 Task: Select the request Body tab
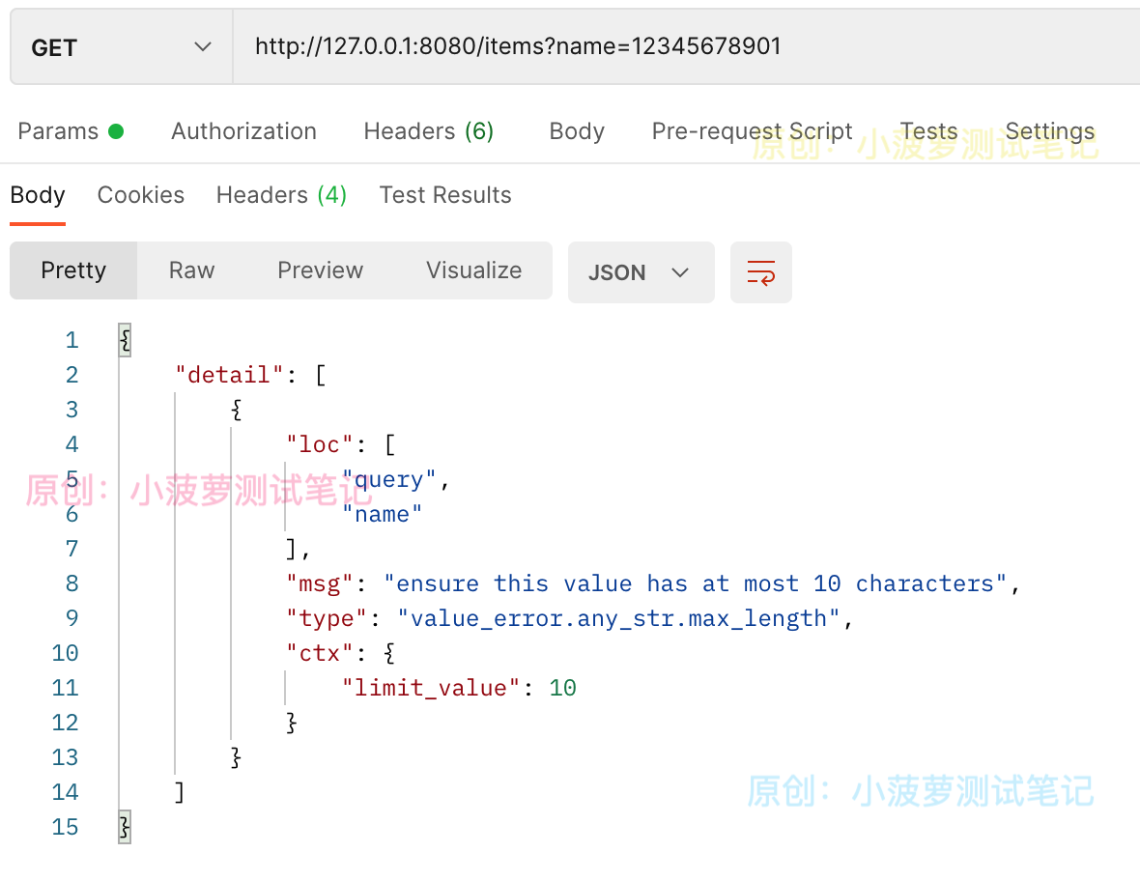click(x=577, y=131)
